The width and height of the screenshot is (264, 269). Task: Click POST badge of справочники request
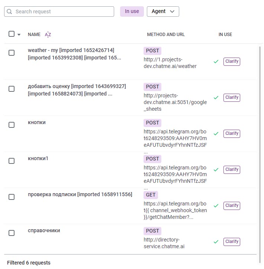pyautogui.click(x=152, y=231)
